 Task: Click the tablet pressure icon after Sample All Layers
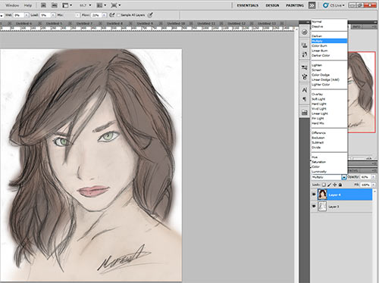(150, 15)
